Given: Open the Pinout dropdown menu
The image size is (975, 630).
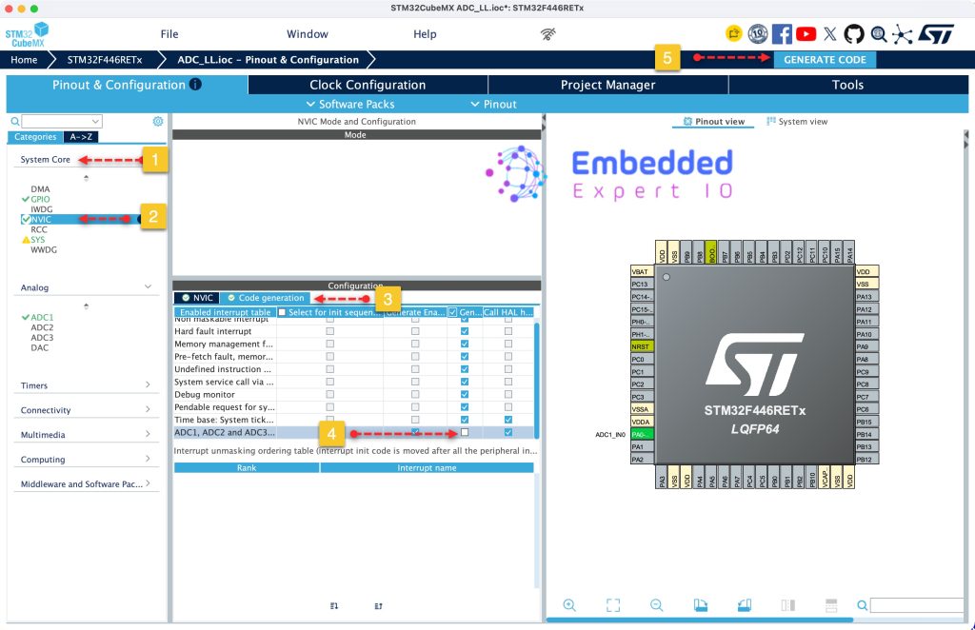Looking at the screenshot, I should 493,104.
